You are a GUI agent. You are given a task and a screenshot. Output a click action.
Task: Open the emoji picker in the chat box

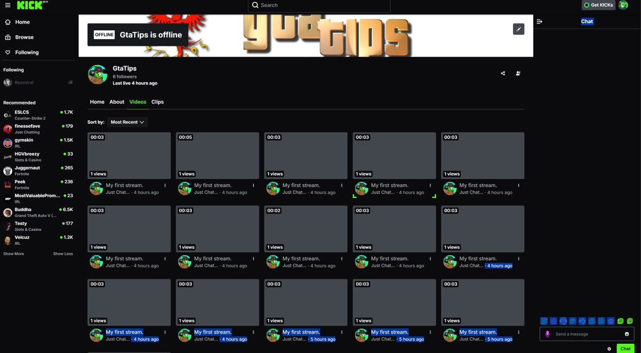coord(627,334)
